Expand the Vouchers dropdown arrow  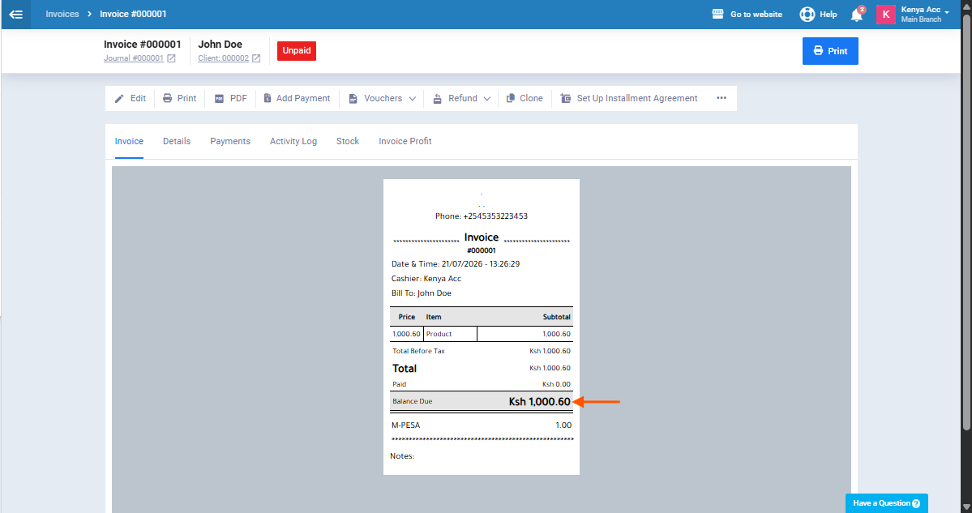[413, 99]
